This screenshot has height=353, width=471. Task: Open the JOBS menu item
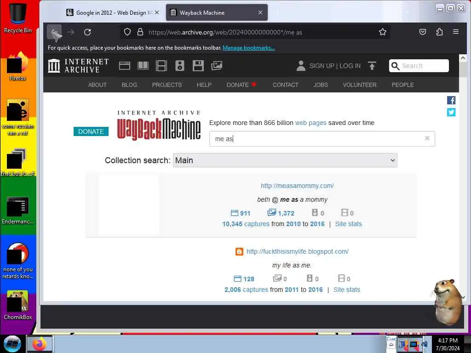coord(321,85)
